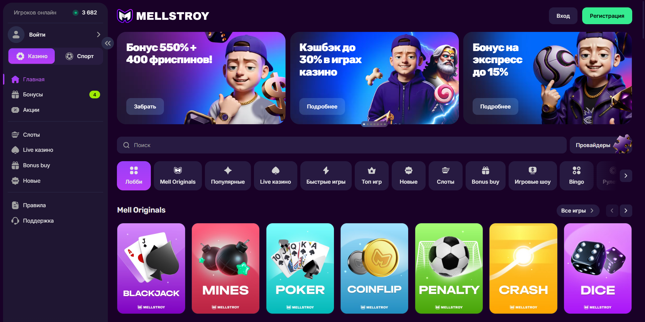The height and width of the screenshot is (322, 645).
Task: Select the Лобби category tab
Action: point(134,176)
